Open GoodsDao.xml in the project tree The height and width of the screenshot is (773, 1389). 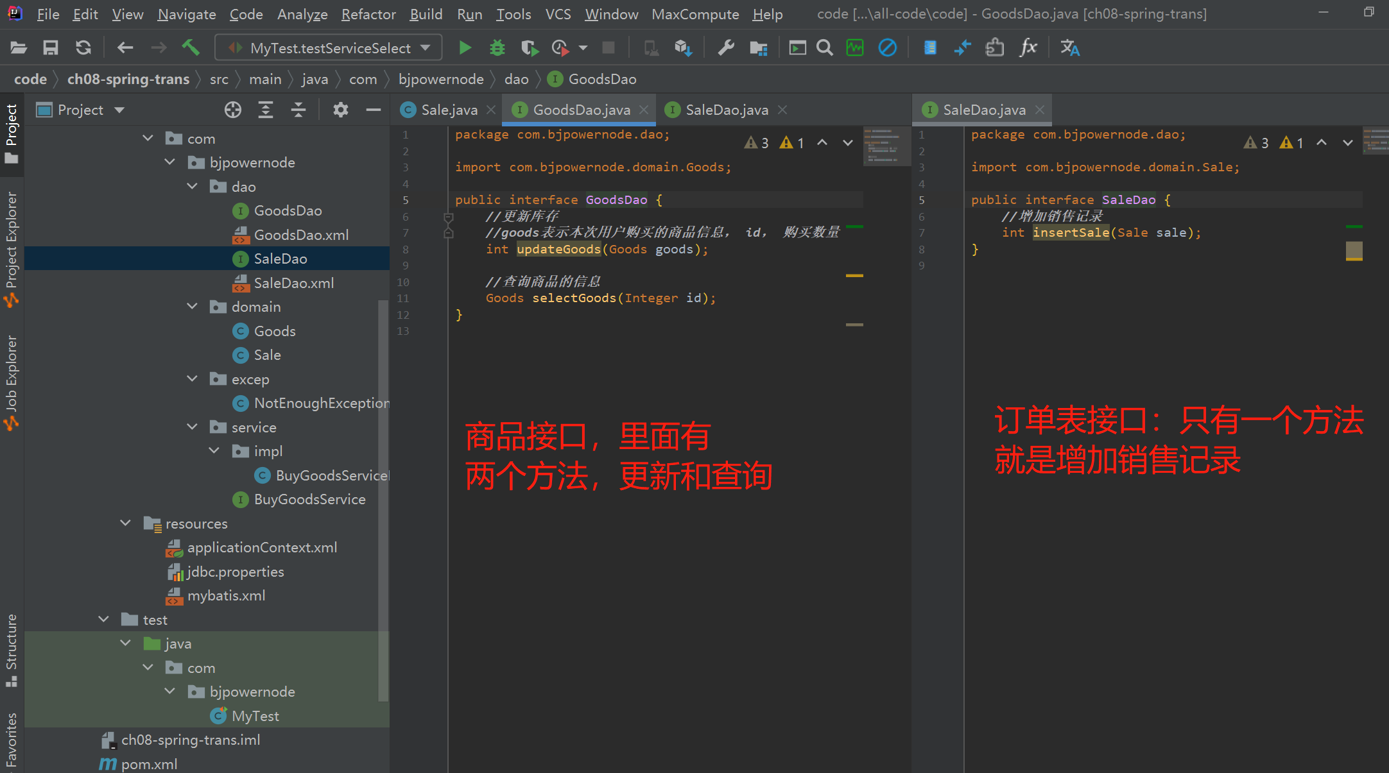301,235
